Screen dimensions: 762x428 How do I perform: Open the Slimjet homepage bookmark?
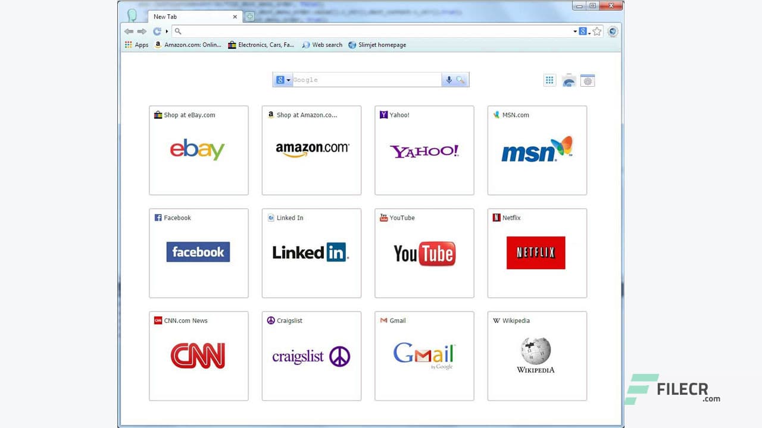click(x=382, y=45)
